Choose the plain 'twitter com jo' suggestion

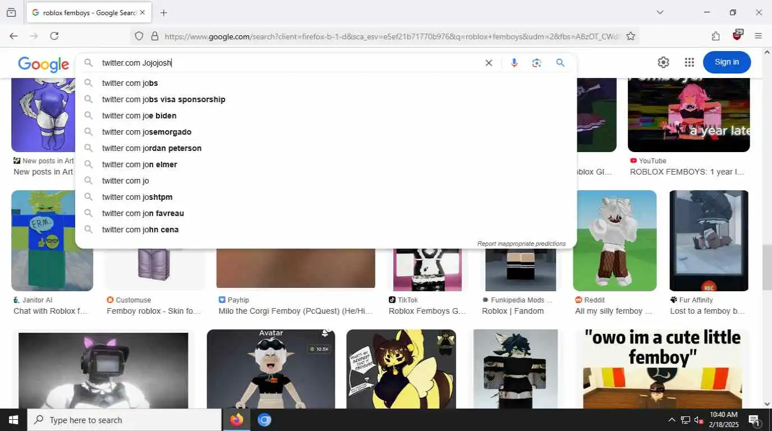pos(326,181)
